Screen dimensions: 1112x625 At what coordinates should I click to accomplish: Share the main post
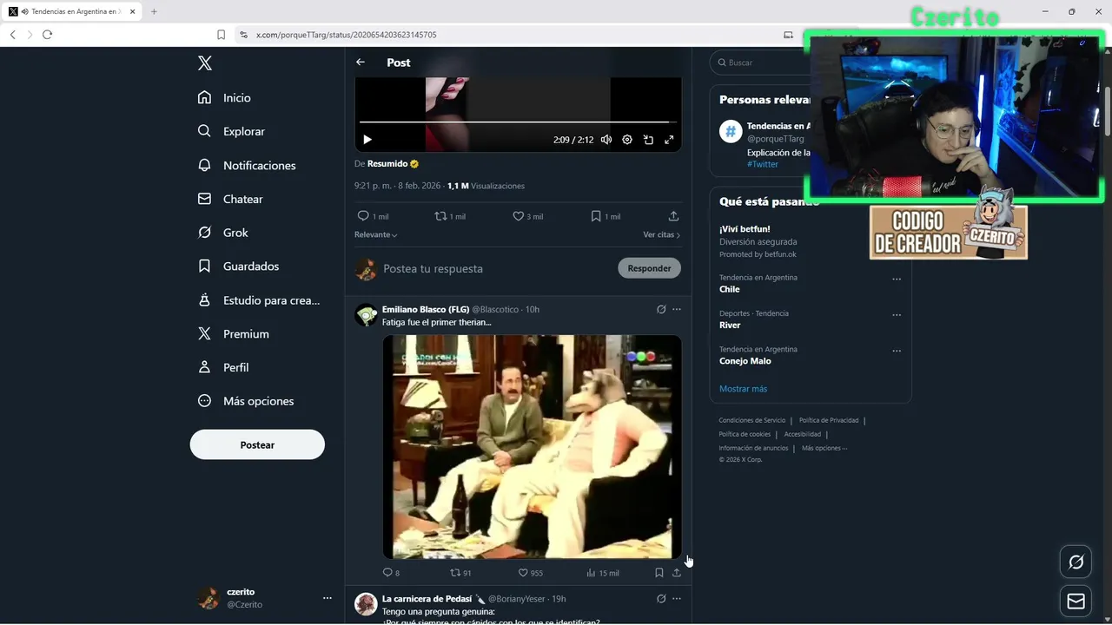coord(673,216)
